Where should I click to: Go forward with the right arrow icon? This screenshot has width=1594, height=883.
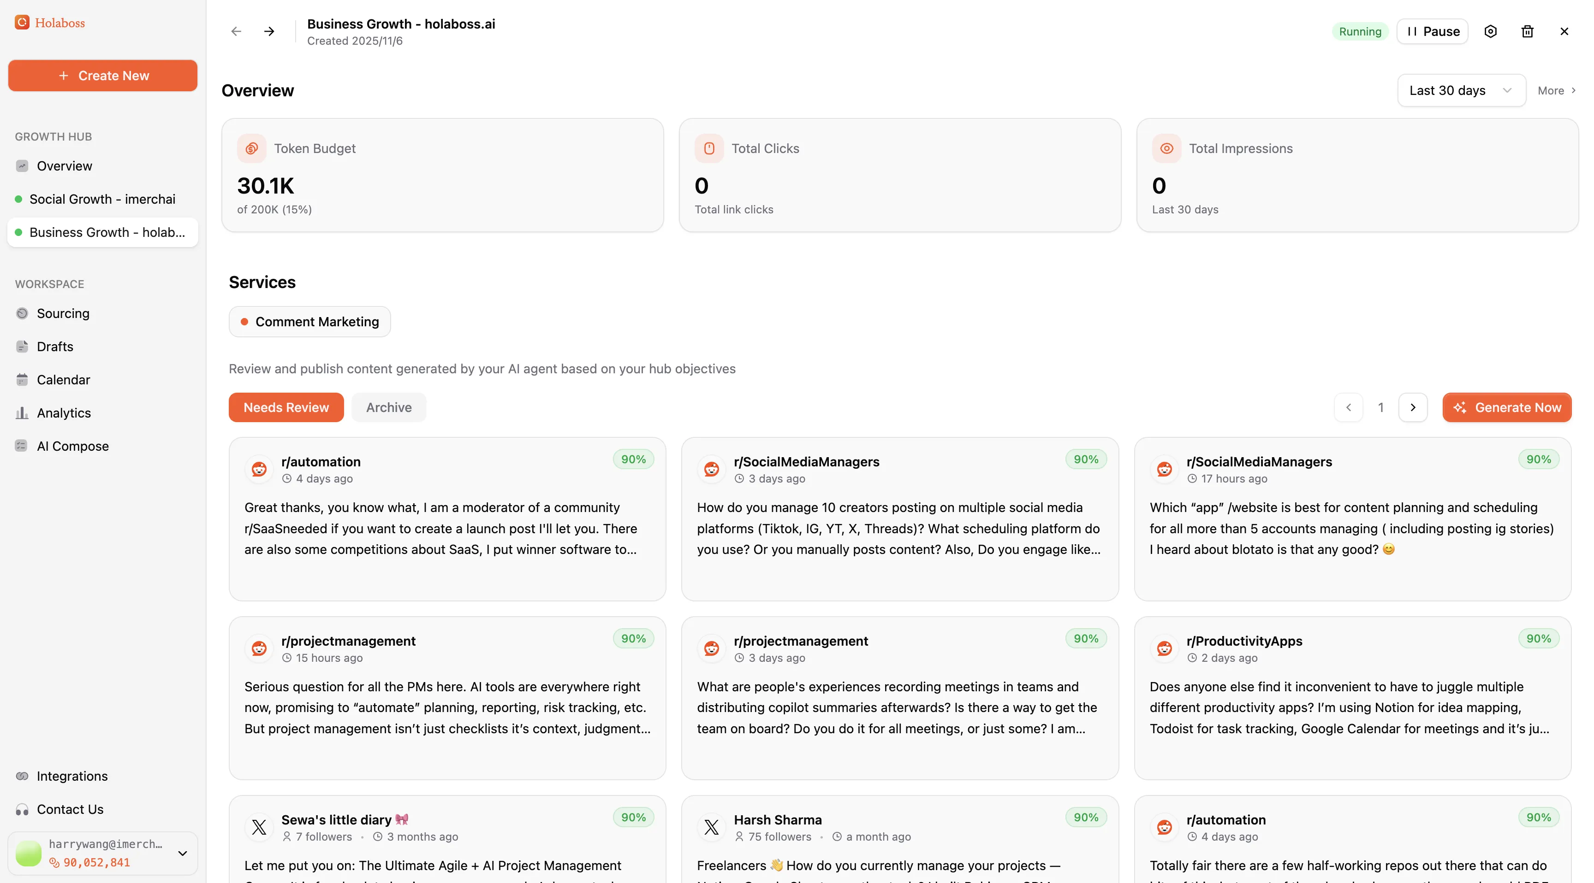pyautogui.click(x=269, y=31)
